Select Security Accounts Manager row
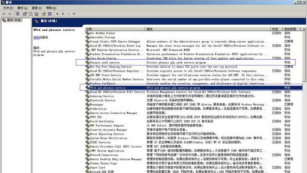 (194, 130)
